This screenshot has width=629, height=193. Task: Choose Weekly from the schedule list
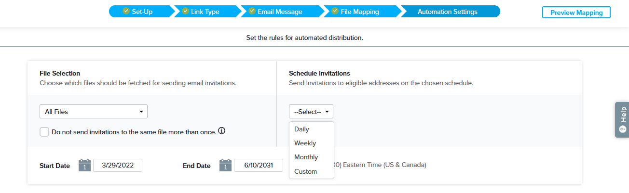click(305, 143)
